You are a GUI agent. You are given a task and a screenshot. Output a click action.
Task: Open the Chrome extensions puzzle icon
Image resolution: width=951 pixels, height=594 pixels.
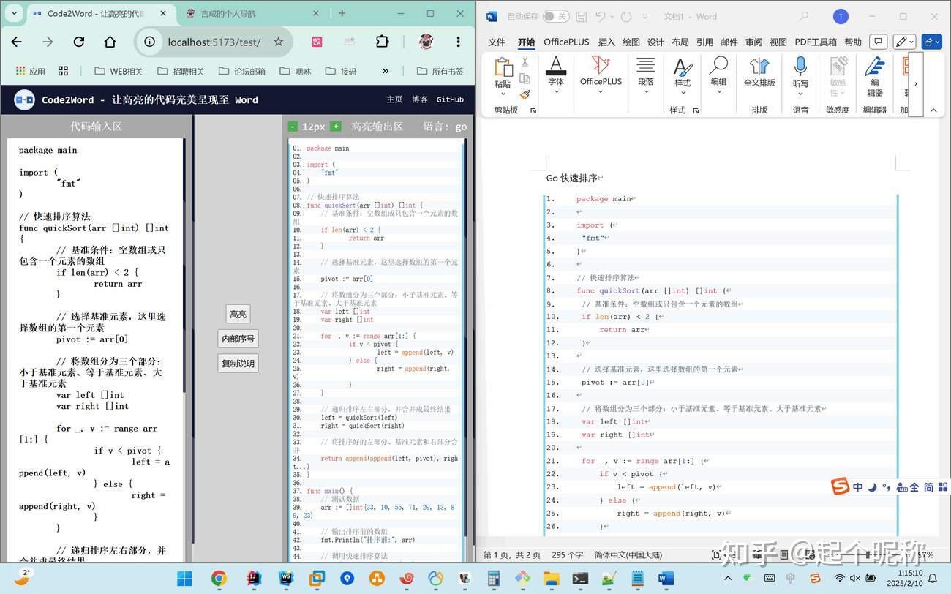coord(382,42)
